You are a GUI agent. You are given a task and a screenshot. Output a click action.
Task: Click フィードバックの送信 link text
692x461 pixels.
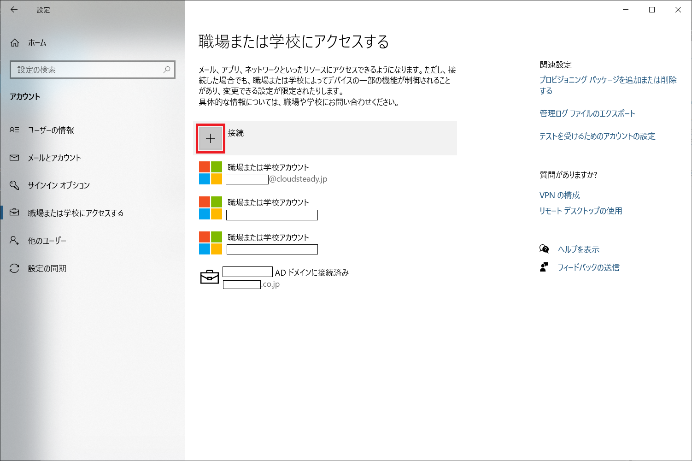[589, 267]
